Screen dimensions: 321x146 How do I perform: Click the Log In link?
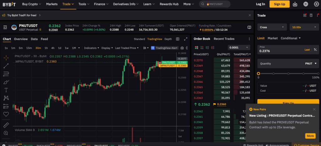coord(260,4)
